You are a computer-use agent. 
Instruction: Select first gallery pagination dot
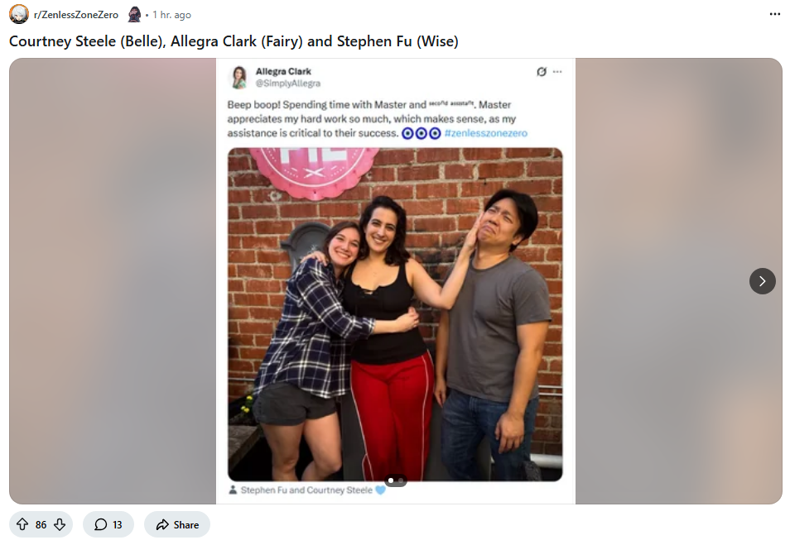pyautogui.click(x=391, y=480)
